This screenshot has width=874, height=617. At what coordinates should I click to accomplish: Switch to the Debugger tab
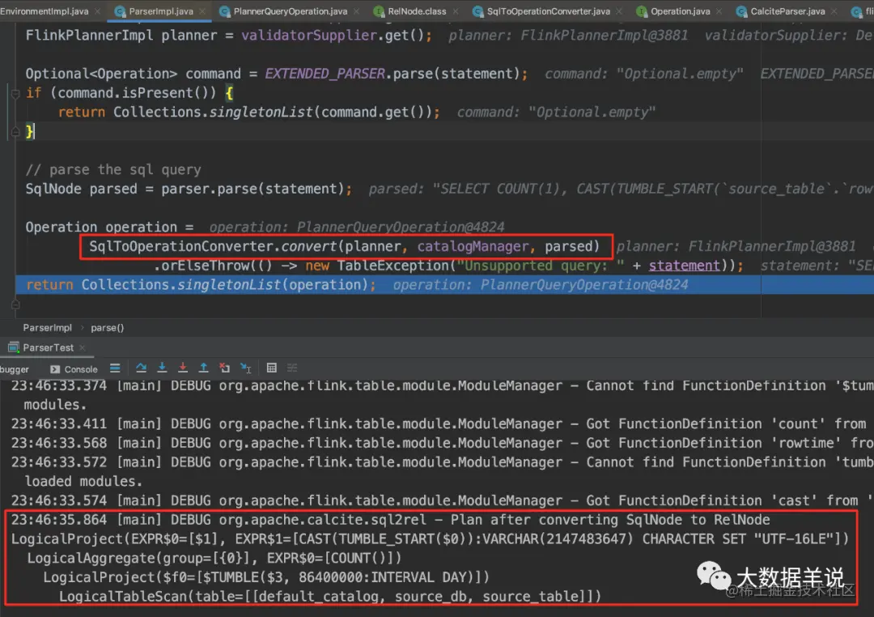15,369
